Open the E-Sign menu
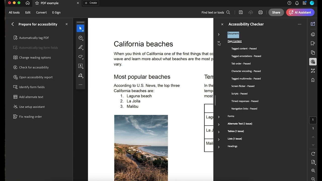 pyautogui.click(x=56, y=12)
